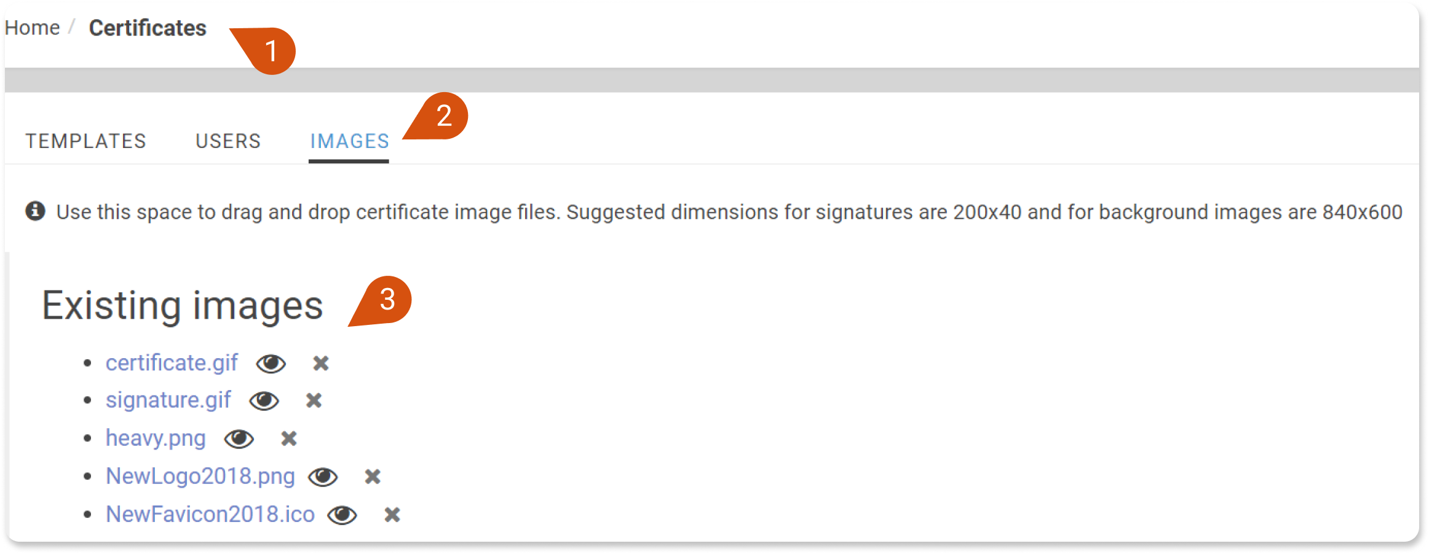Preview heavy.png with eye icon

239,439
